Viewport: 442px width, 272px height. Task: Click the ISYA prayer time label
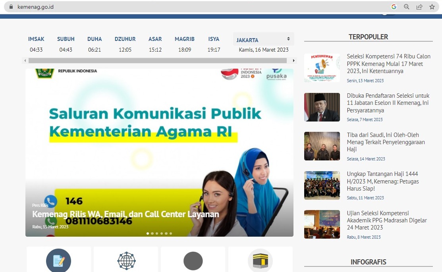[214, 39]
